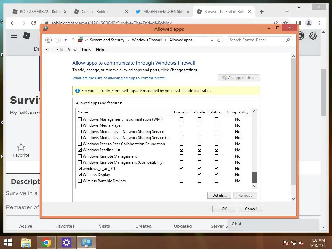This screenshot has width=332, height=249.
Task: Switch to Chrome in the taskbar
Action: tap(46, 243)
